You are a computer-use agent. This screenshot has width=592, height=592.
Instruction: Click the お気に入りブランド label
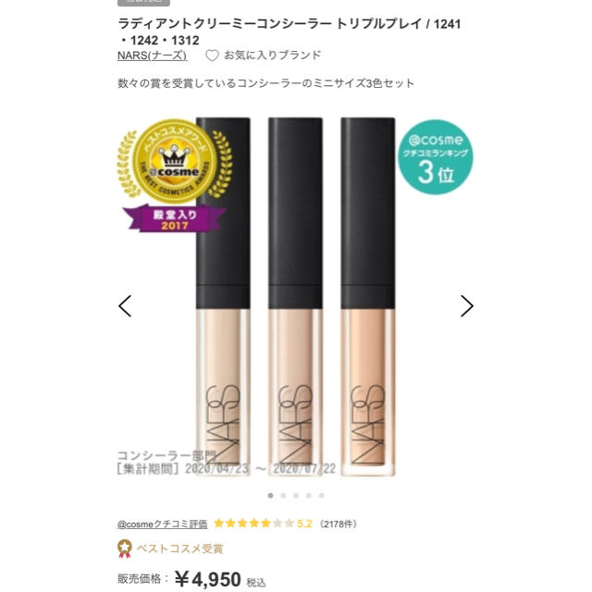click(x=272, y=55)
